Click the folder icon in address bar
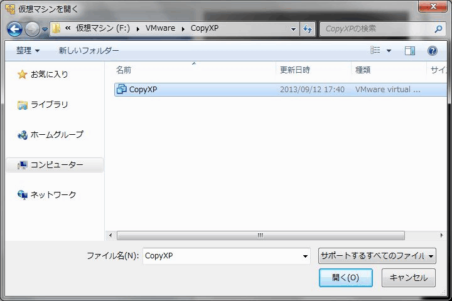 click(x=56, y=28)
